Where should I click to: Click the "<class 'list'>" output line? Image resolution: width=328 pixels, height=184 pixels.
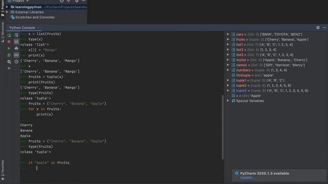pos(34,44)
